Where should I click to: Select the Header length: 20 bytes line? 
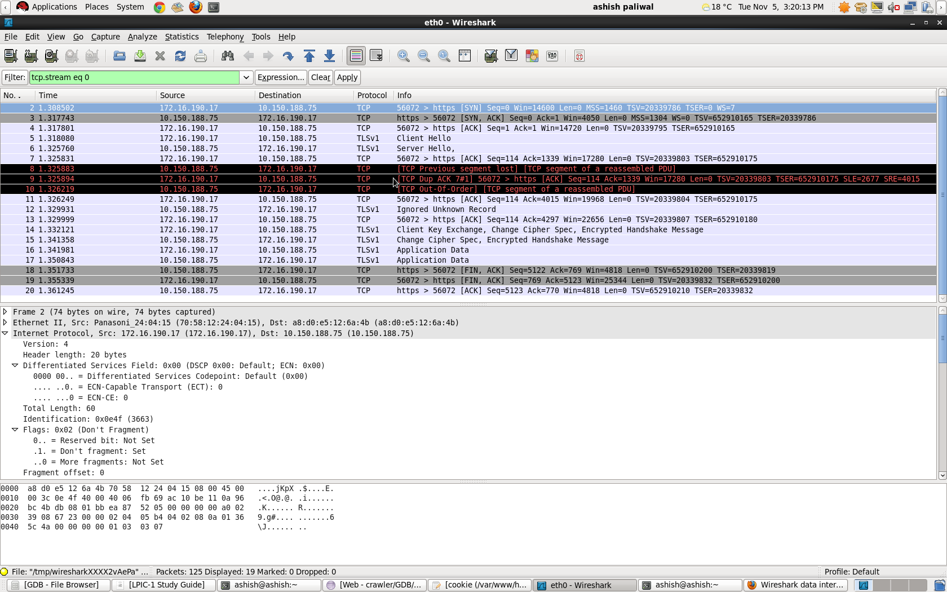(x=74, y=355)
